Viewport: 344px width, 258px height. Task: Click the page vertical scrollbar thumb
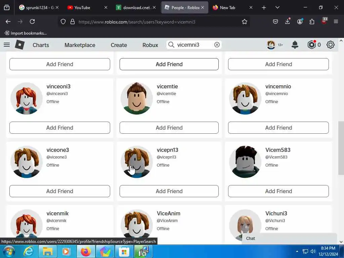[x=341, y=148]
